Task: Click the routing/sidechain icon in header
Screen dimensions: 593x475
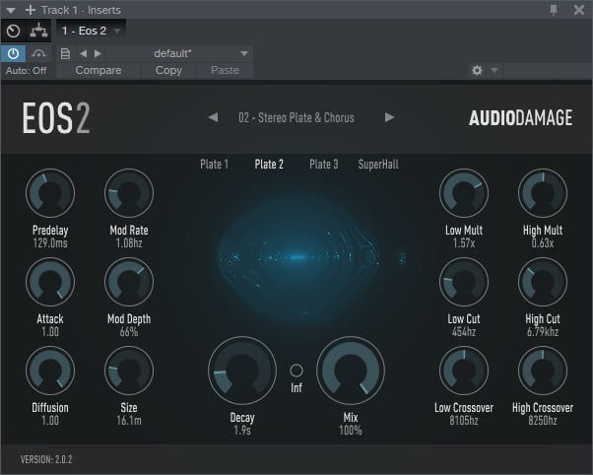Action: [x=40, y=31]
